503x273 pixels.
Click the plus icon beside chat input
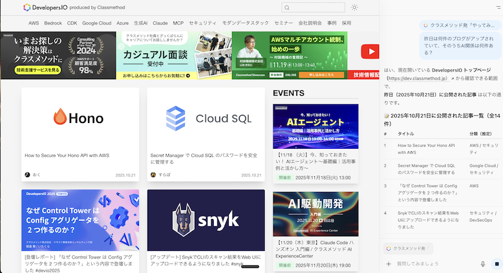389,264
